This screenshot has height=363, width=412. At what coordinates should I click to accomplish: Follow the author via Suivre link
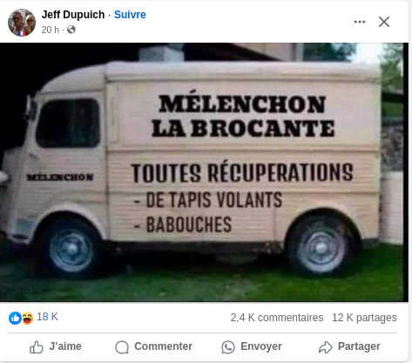pos(130,15)
